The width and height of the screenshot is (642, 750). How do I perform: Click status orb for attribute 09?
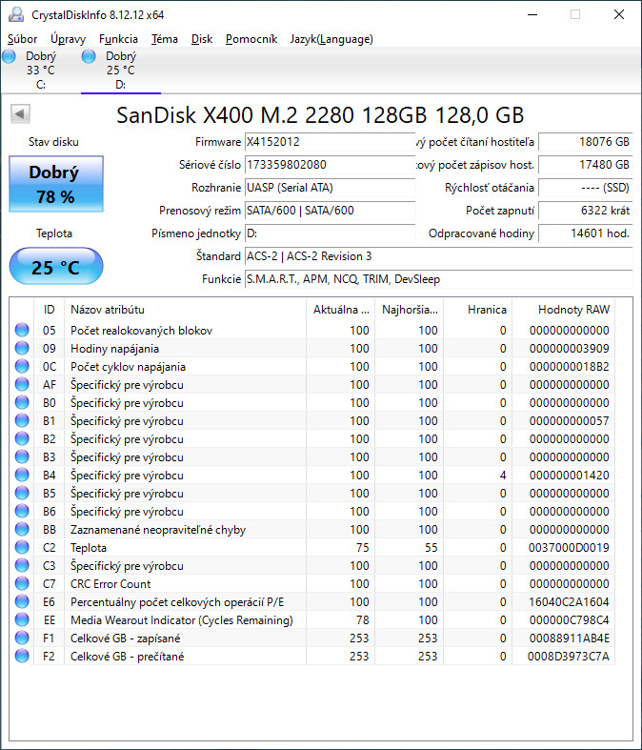click(22, 348)
